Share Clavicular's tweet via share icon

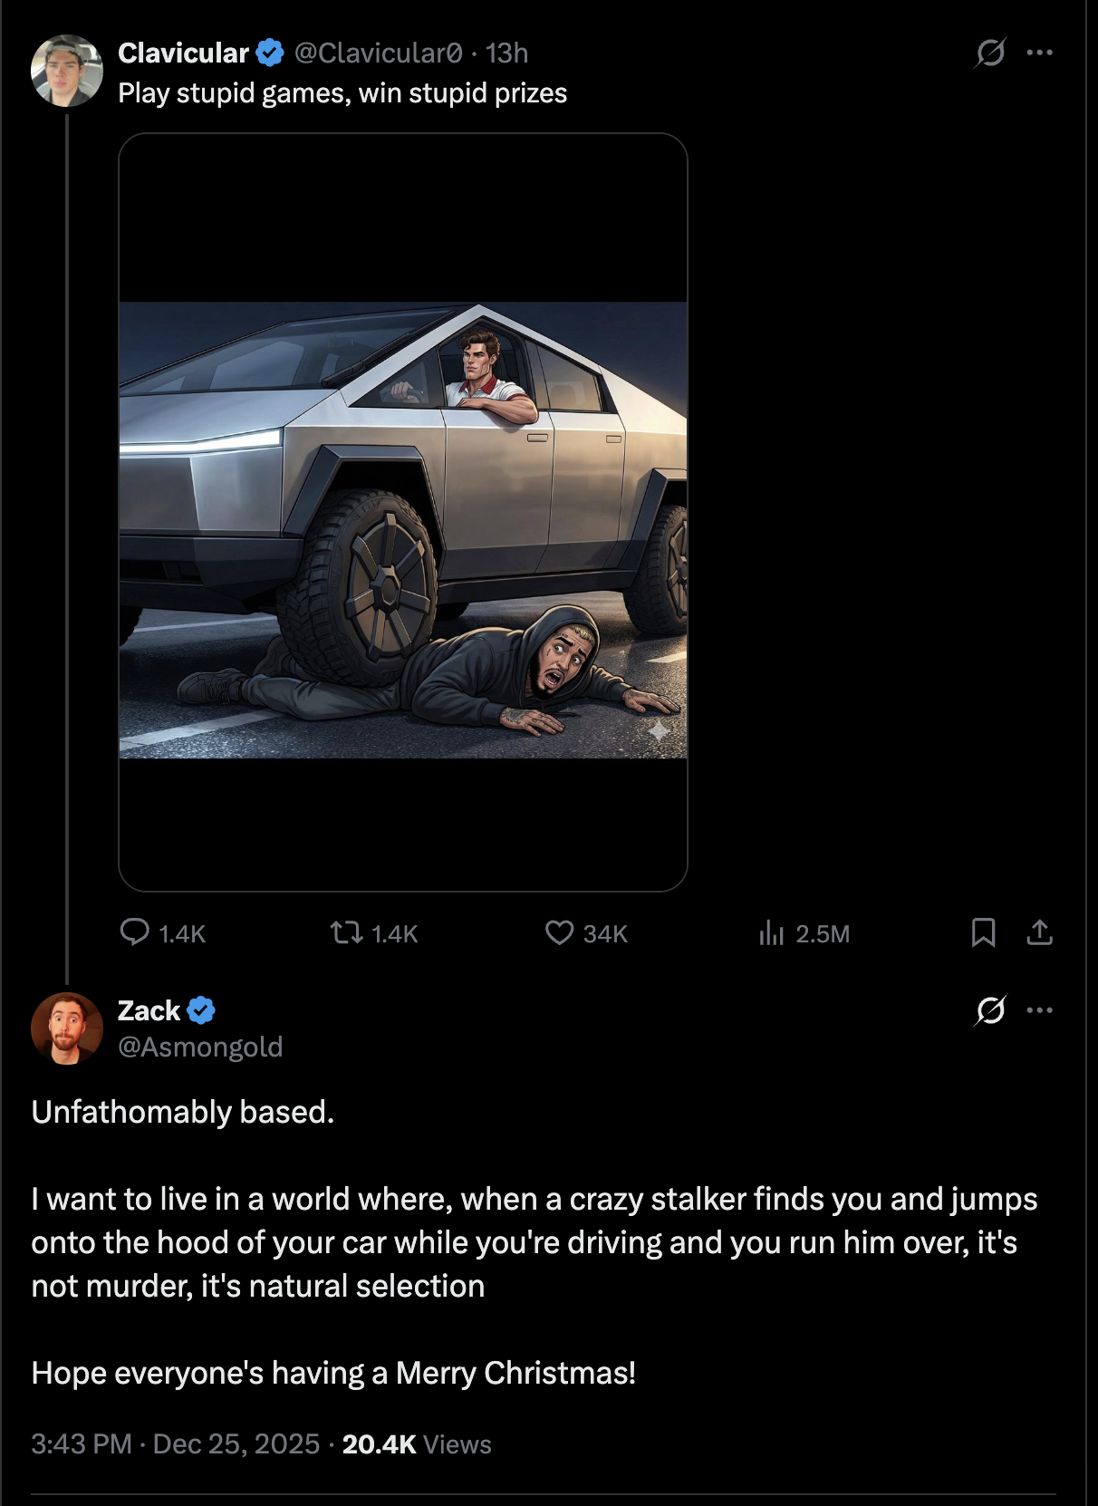(1040, 932)
